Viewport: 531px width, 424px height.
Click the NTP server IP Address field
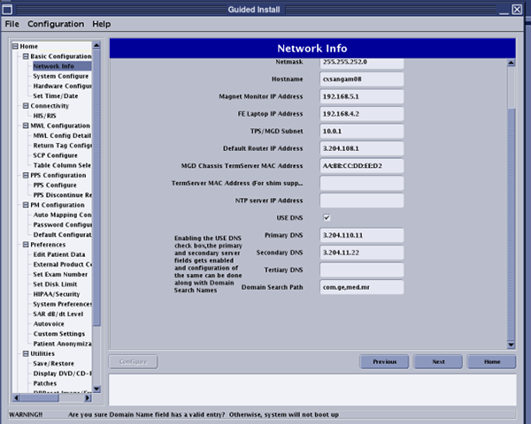coord(361,201)
